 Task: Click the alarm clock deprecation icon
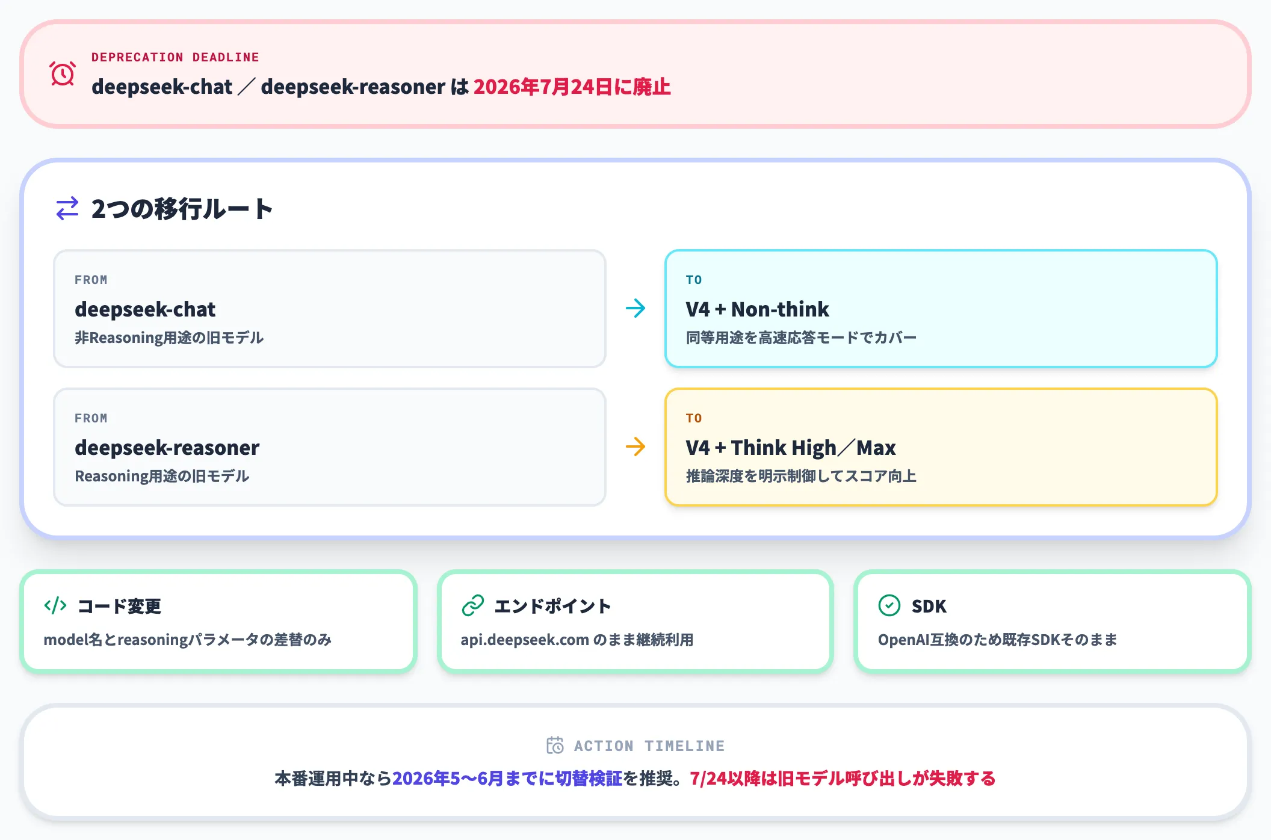63,74
